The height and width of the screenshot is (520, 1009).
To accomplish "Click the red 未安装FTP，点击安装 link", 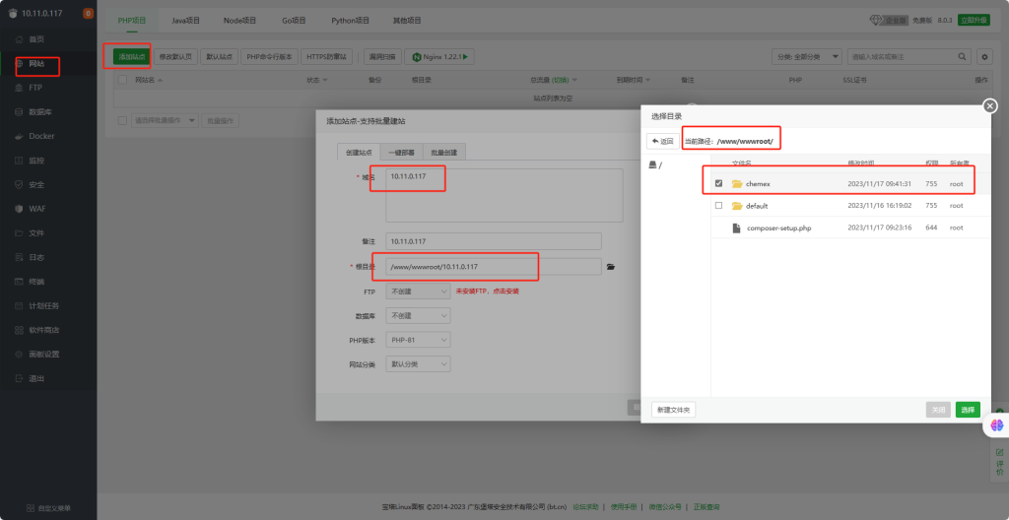I will pos(487,292).
